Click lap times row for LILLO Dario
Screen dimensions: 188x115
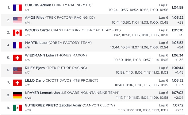tap(141, 85)
